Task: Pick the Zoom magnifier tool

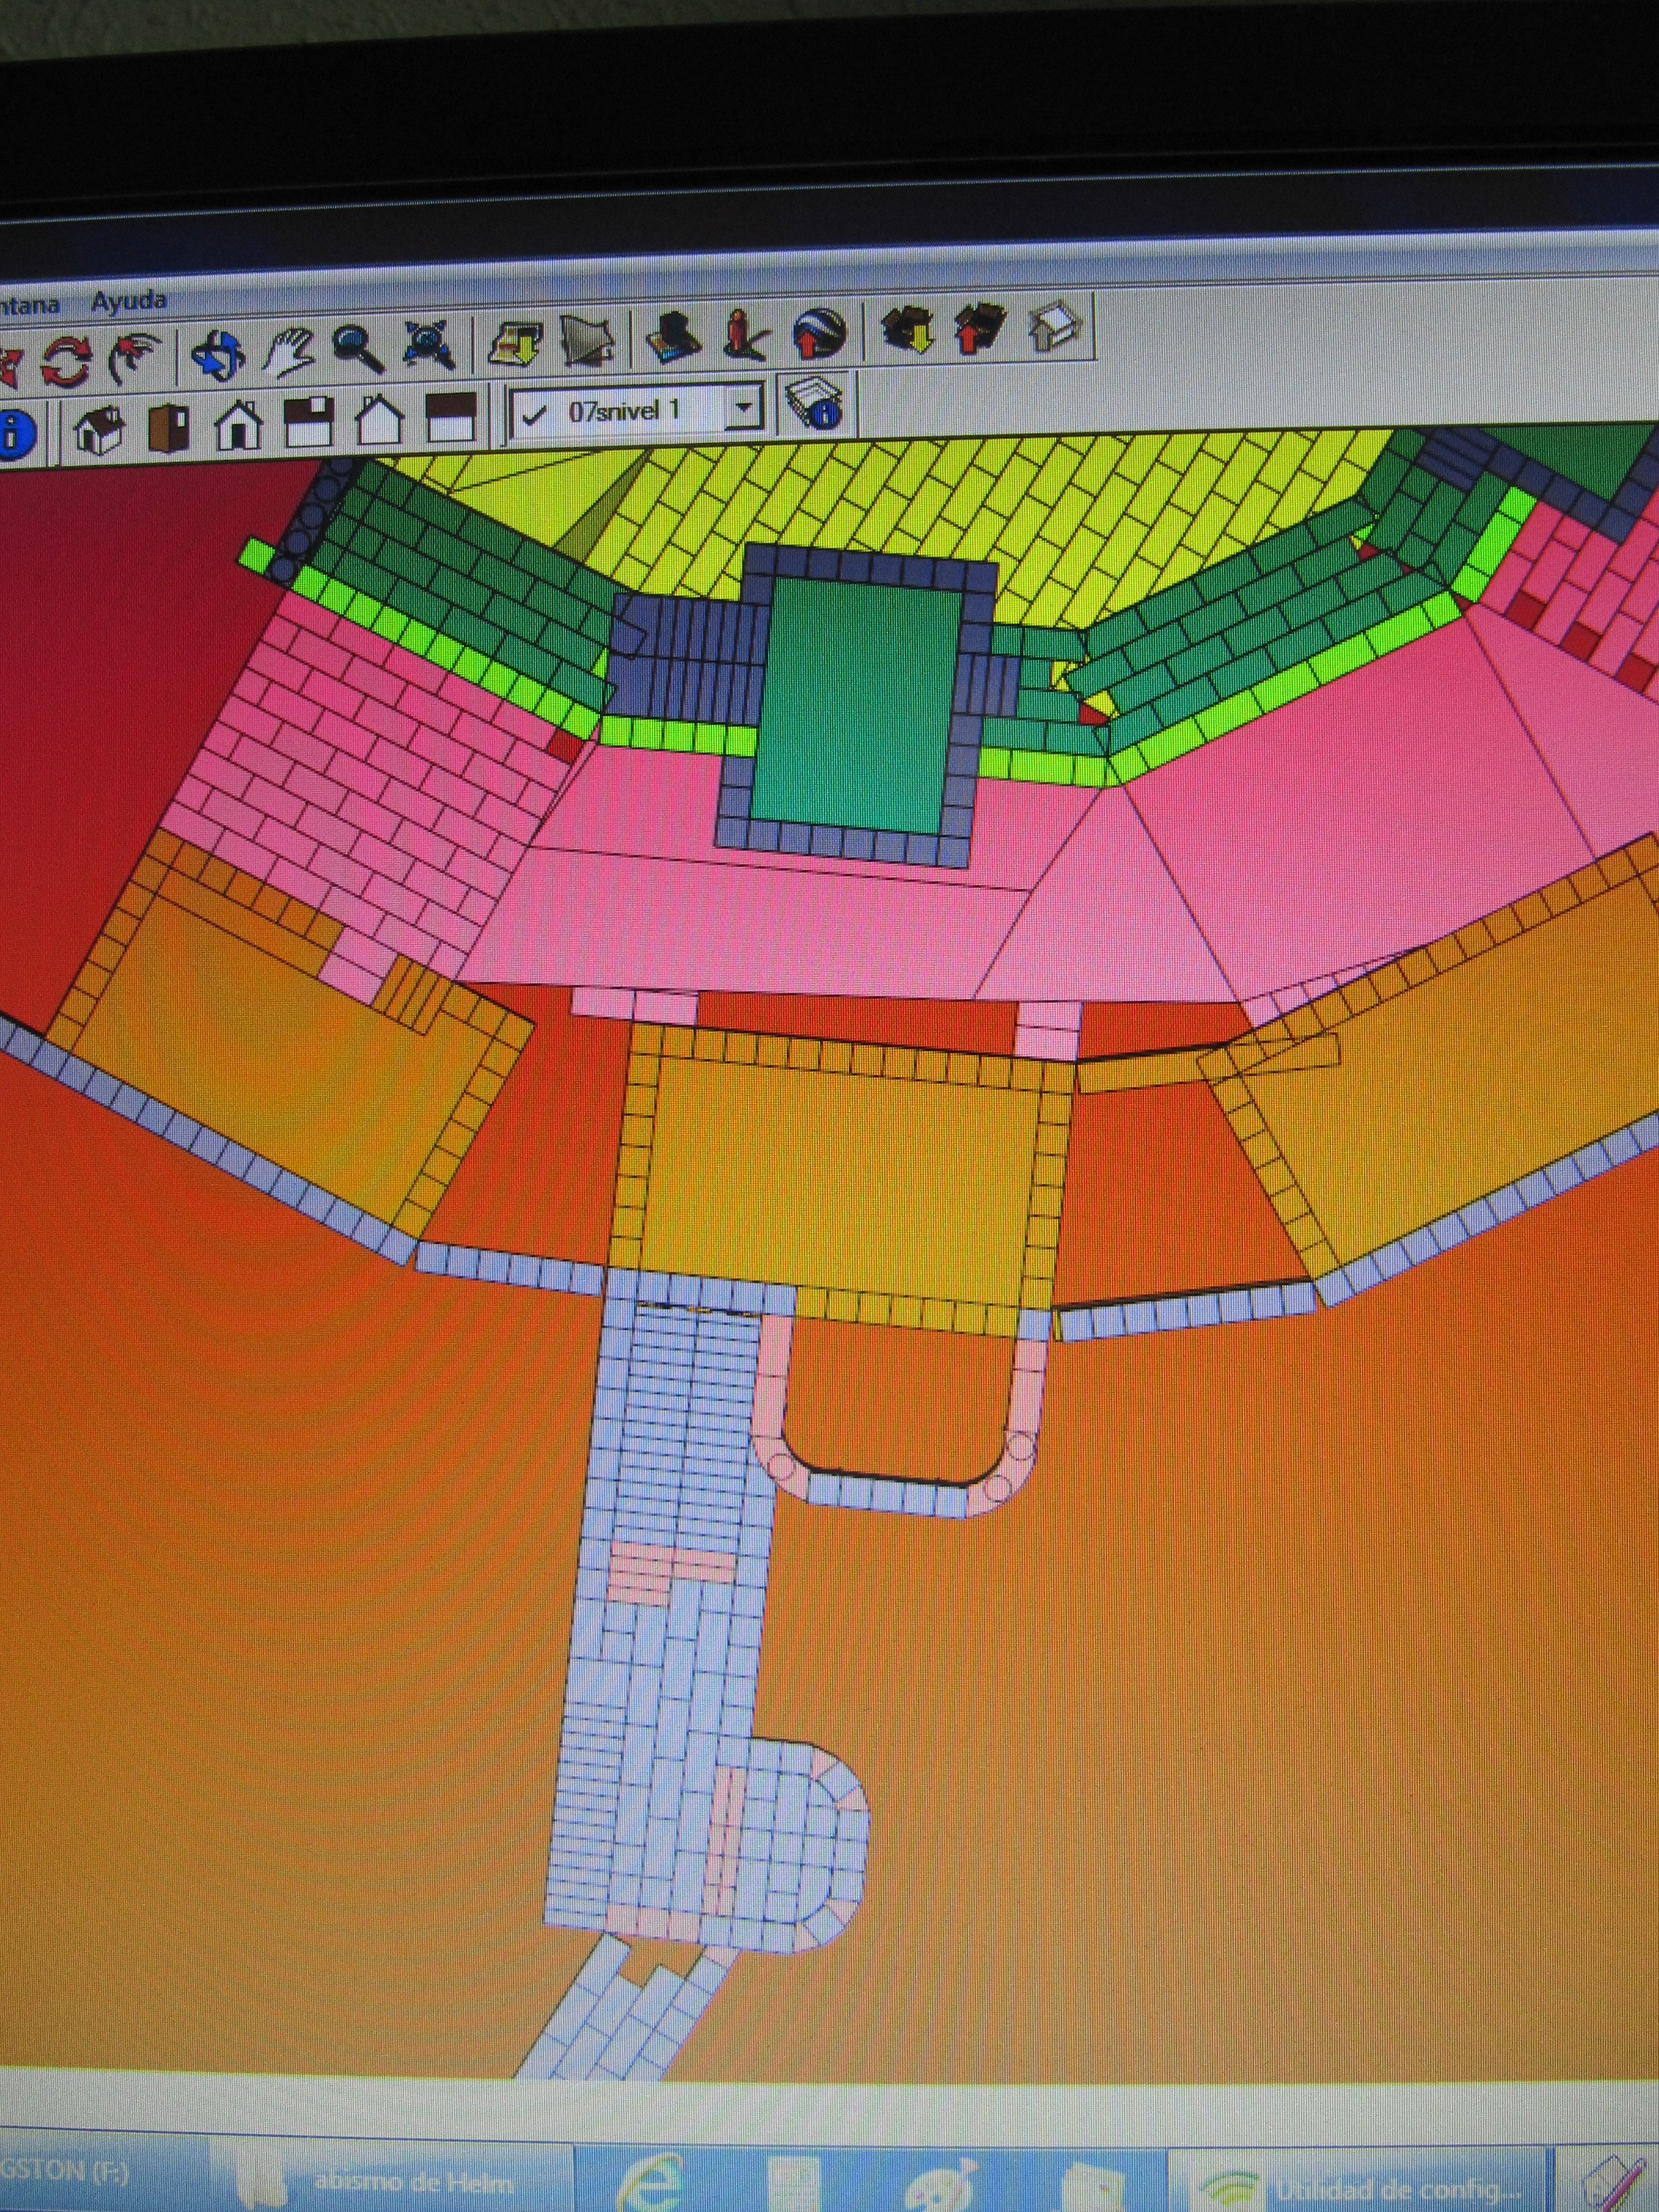Action: click(x=358, y=349)
